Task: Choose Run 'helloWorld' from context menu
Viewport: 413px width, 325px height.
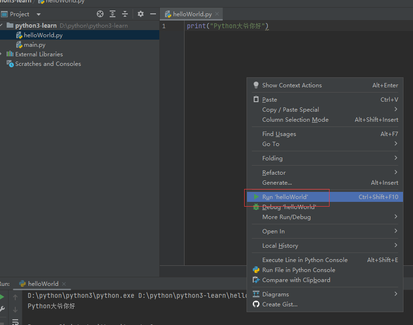Action: coord(285,197)
